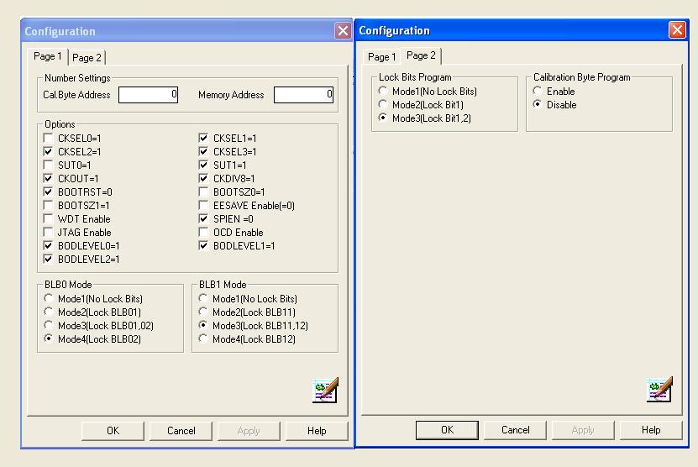This screenshot has height=467, width=698.
Task: Enable the Calibration Byte Program option
Action: coord(538,91)
